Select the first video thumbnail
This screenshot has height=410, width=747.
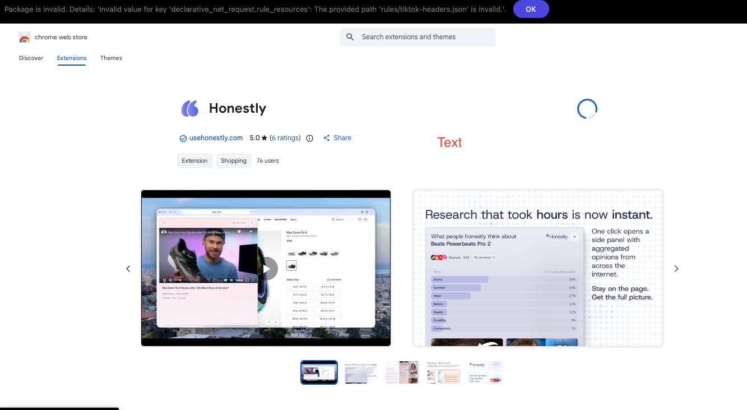click(319, 372)
